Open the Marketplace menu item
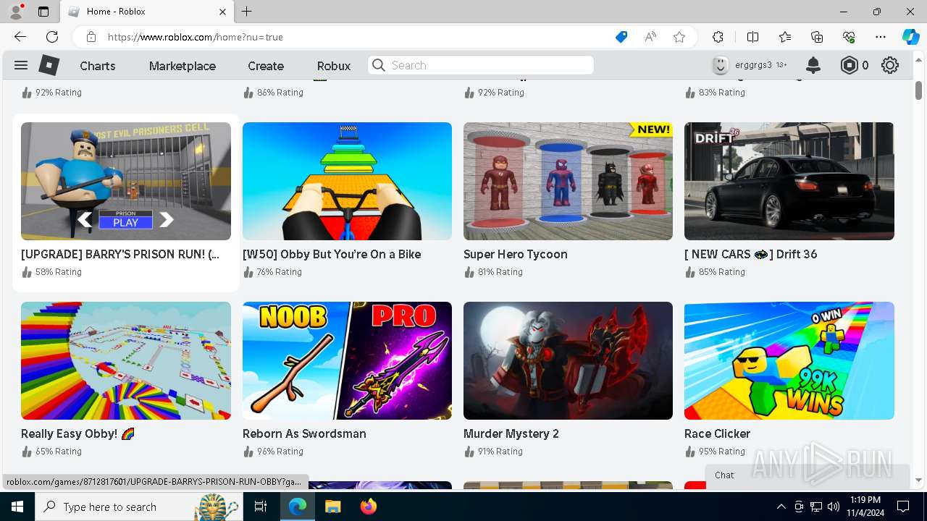927x521 pixels. pos(183,66)
